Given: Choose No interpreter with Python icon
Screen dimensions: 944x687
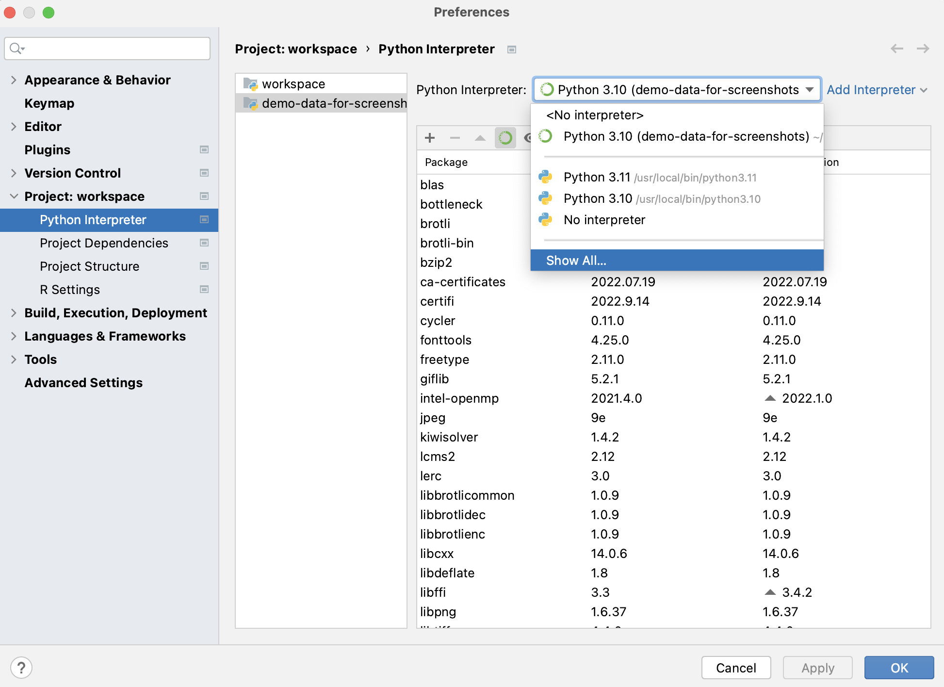Looking at the screenshot, I should tap(677, 220).
